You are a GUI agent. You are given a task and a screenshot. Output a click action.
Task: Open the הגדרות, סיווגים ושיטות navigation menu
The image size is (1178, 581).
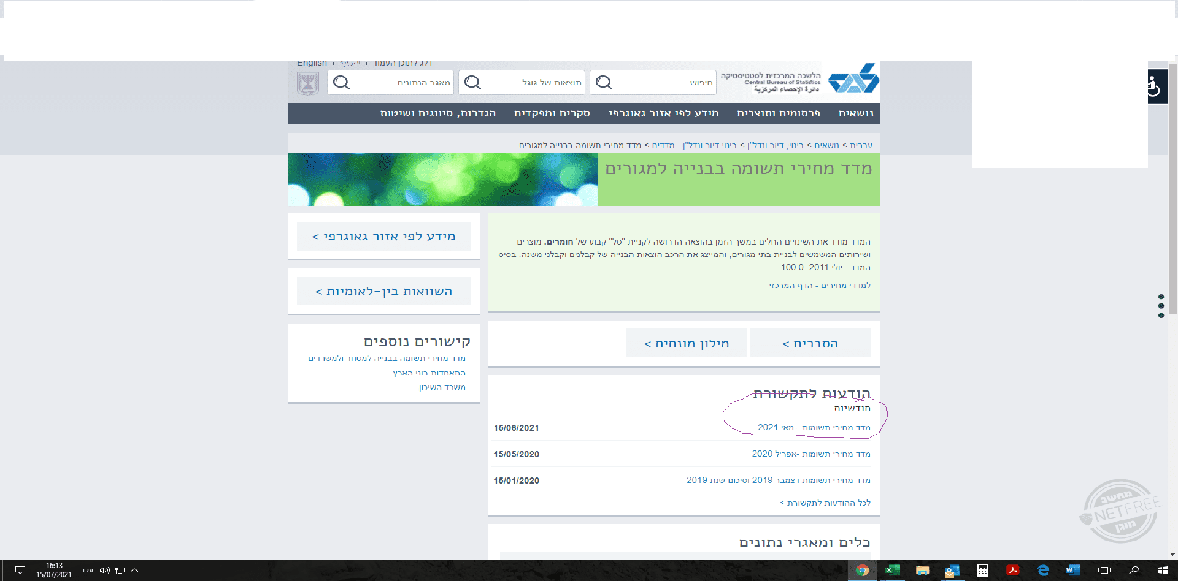click(438, 113)
